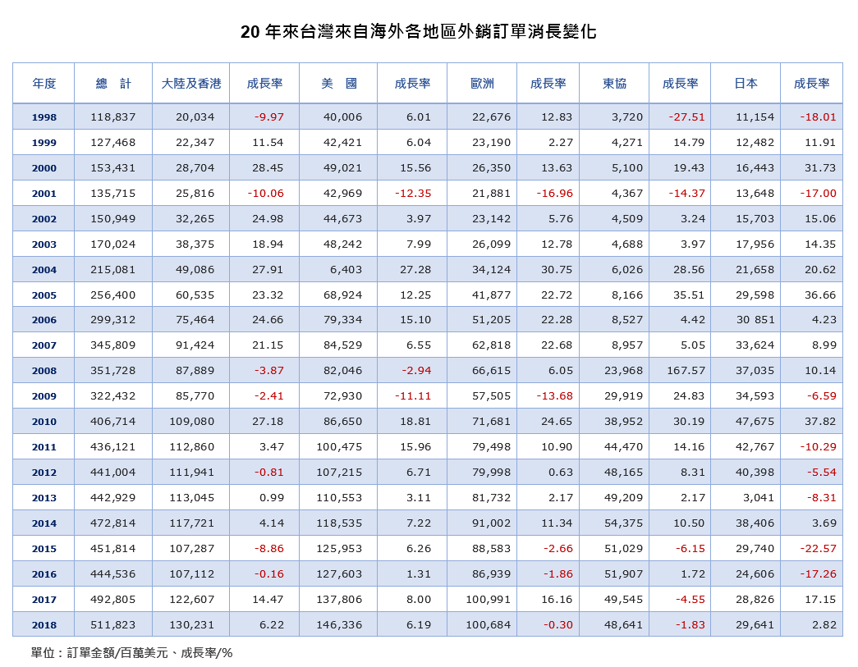Click the Europe value "23,190"
Viewport: 858px width, 667px height.
491,143
